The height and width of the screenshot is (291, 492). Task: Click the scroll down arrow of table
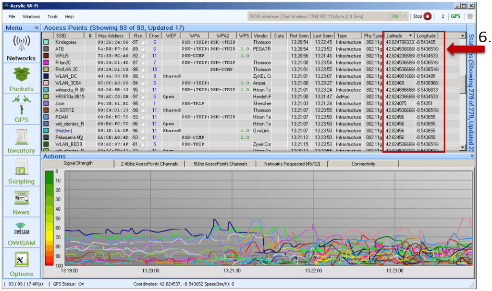point(463,147)
